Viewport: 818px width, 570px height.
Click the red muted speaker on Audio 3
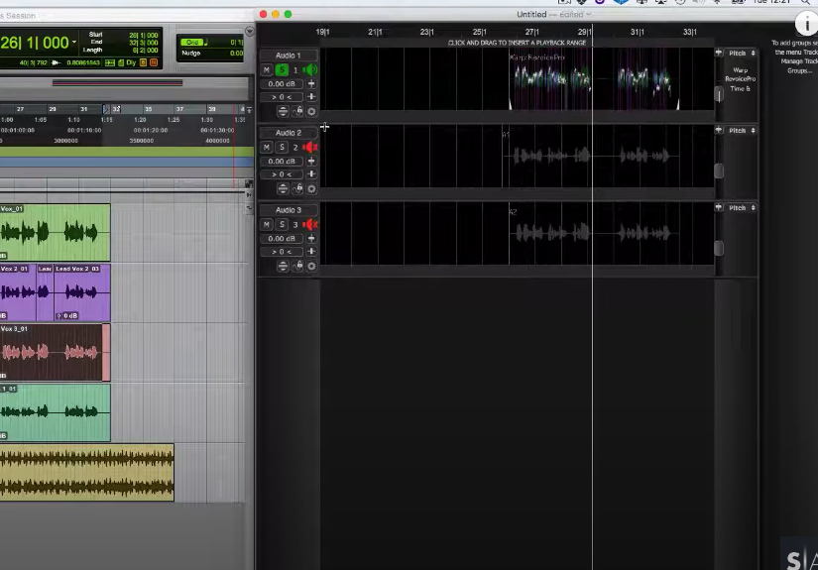coord(310,224)
